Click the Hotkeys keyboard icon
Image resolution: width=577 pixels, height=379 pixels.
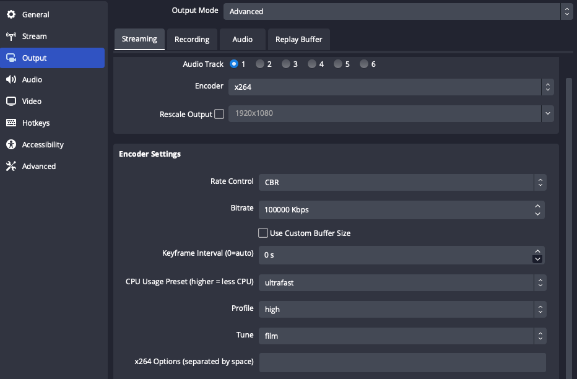11,123
